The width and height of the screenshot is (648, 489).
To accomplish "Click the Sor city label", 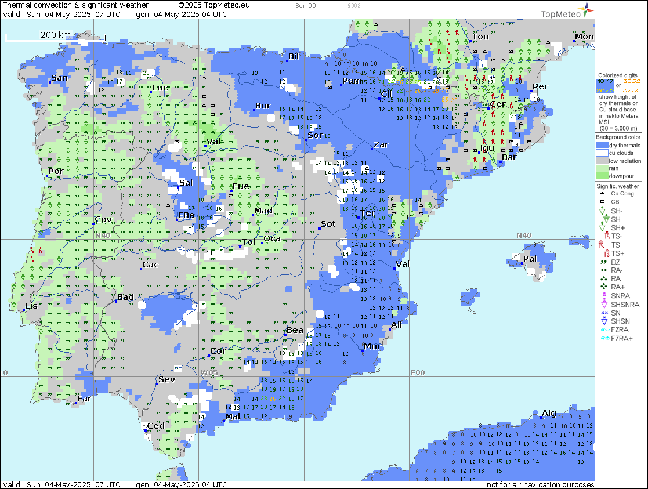I will (315, 135).
